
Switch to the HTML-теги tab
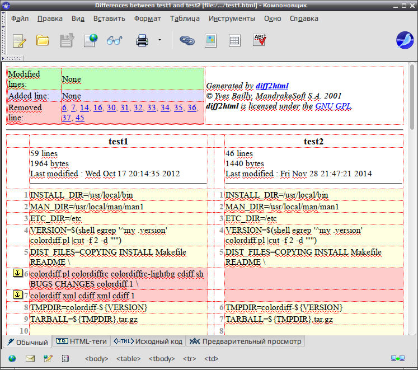(81, 341)
